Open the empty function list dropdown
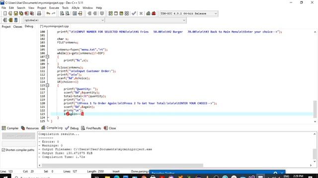The width and height of the screenshot is (318, 178). tap(184, 20)
